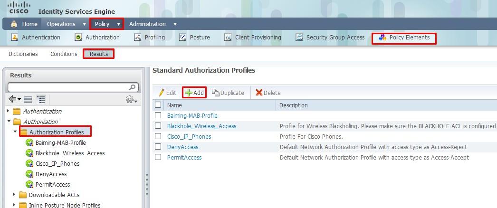The width and height of the screenshot is (497, 208).
Task: Switch to the Results tab
Action: [98, 54]
